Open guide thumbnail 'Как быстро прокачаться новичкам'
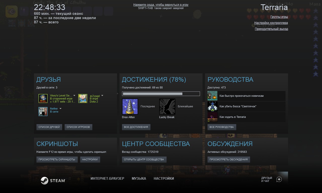Screen dimensions: 322x193 click(x=213, y=96)
